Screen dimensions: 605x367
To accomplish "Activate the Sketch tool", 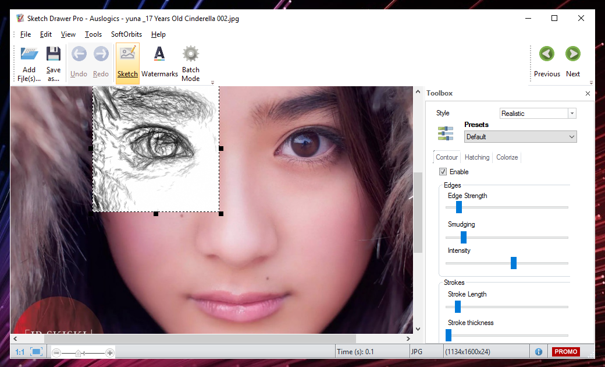I will point(127,63).
